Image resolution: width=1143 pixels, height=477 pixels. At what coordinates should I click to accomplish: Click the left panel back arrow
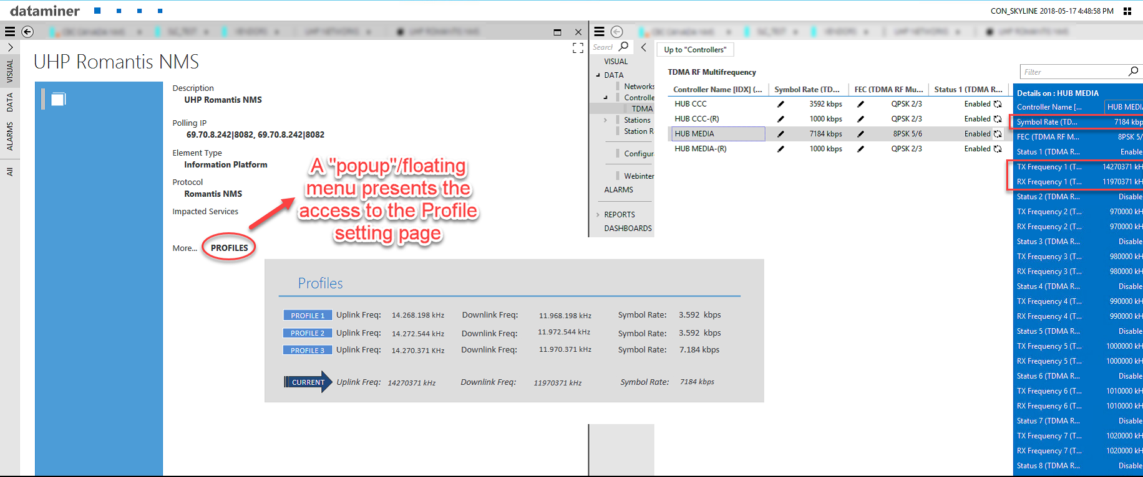(x=27, y=32)
